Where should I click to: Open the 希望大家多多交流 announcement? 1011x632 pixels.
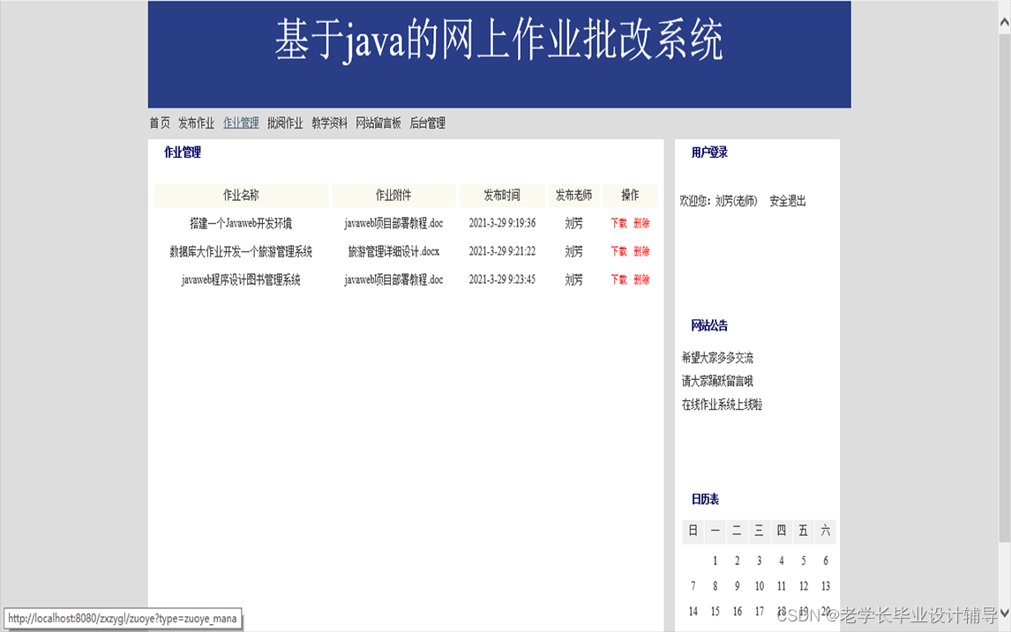pos(719,358)
